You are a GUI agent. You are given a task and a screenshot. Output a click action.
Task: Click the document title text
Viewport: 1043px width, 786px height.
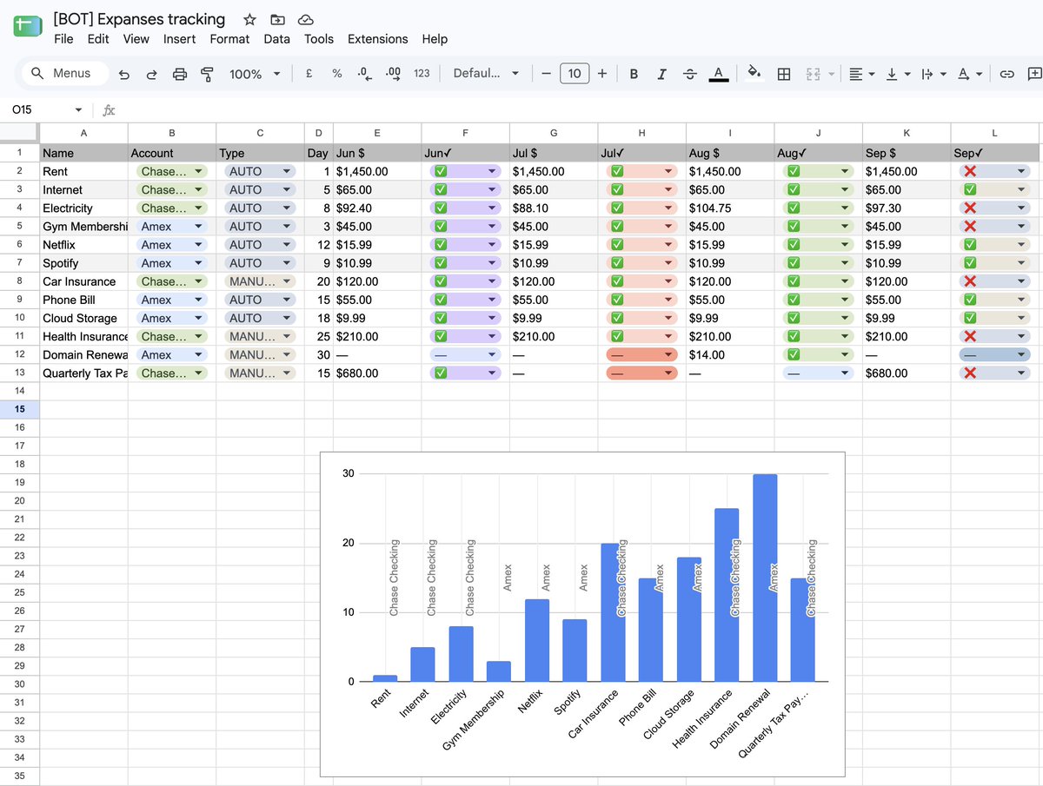[139, 19]
